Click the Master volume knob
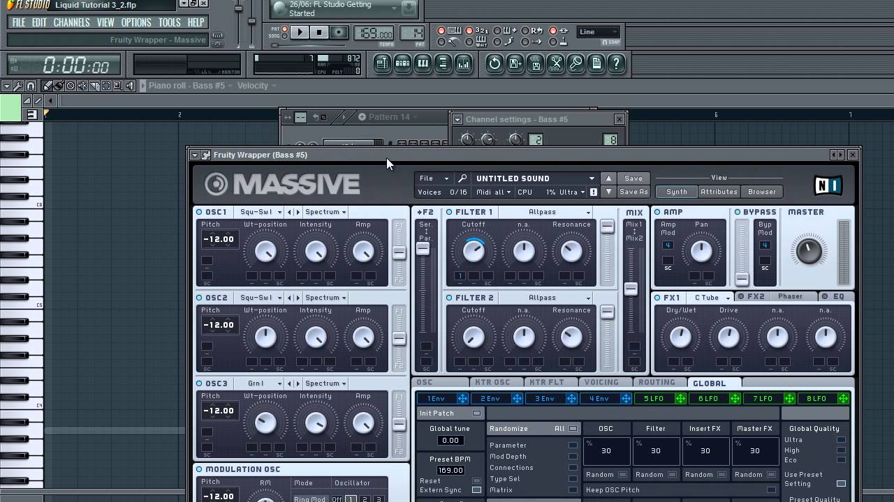This screenshot has height=502, width=894. coord(808,250)
